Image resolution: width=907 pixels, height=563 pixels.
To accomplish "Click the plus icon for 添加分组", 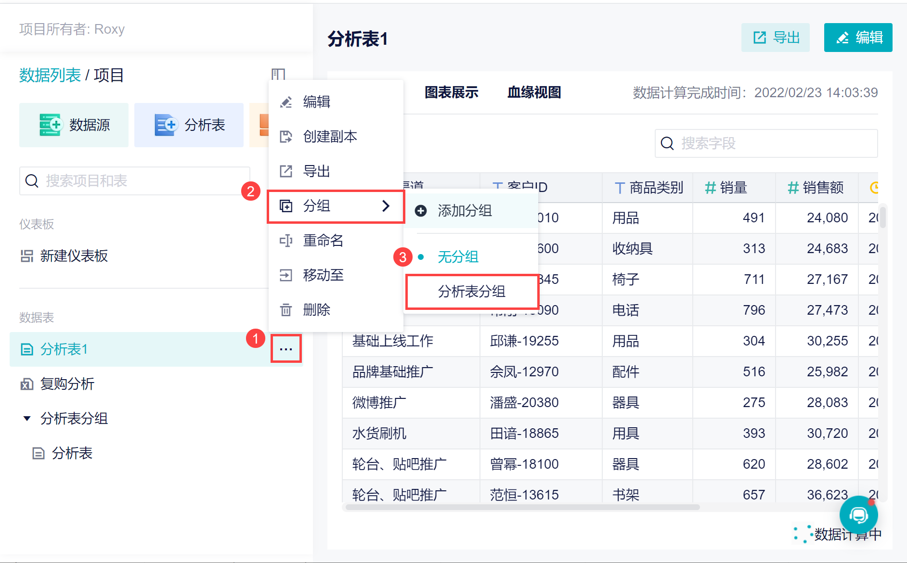I will pos(421,211).
